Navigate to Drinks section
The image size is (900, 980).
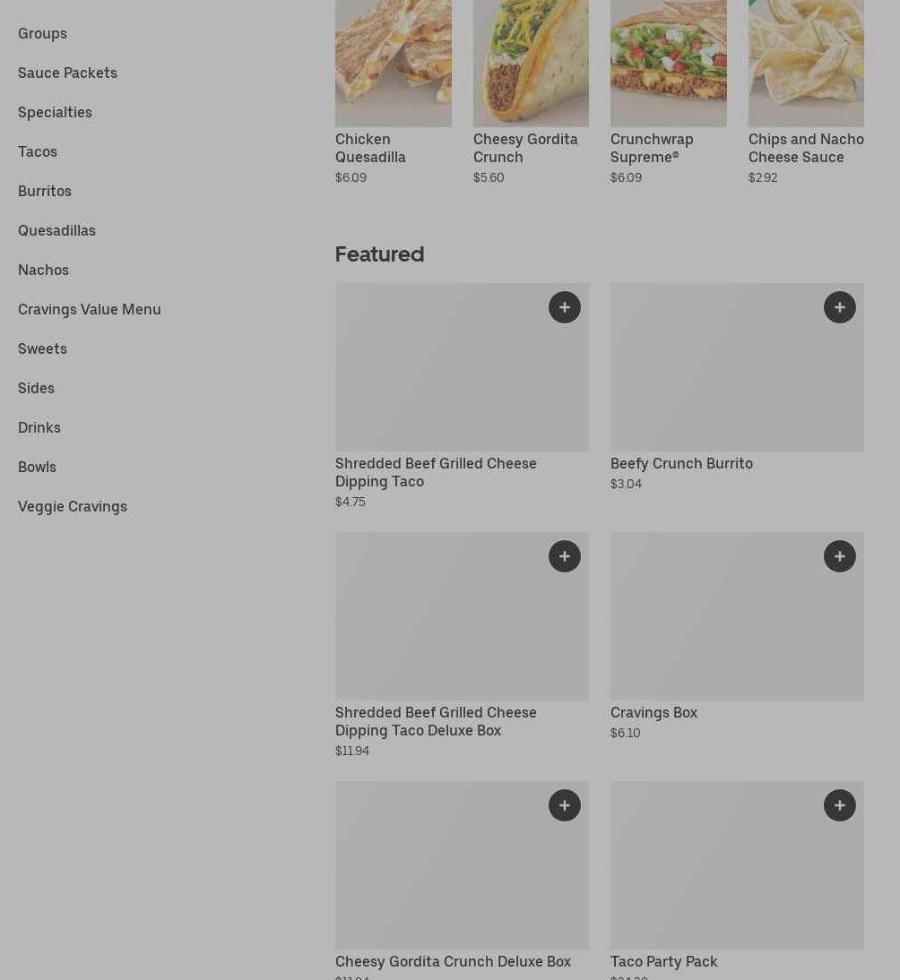39,427
